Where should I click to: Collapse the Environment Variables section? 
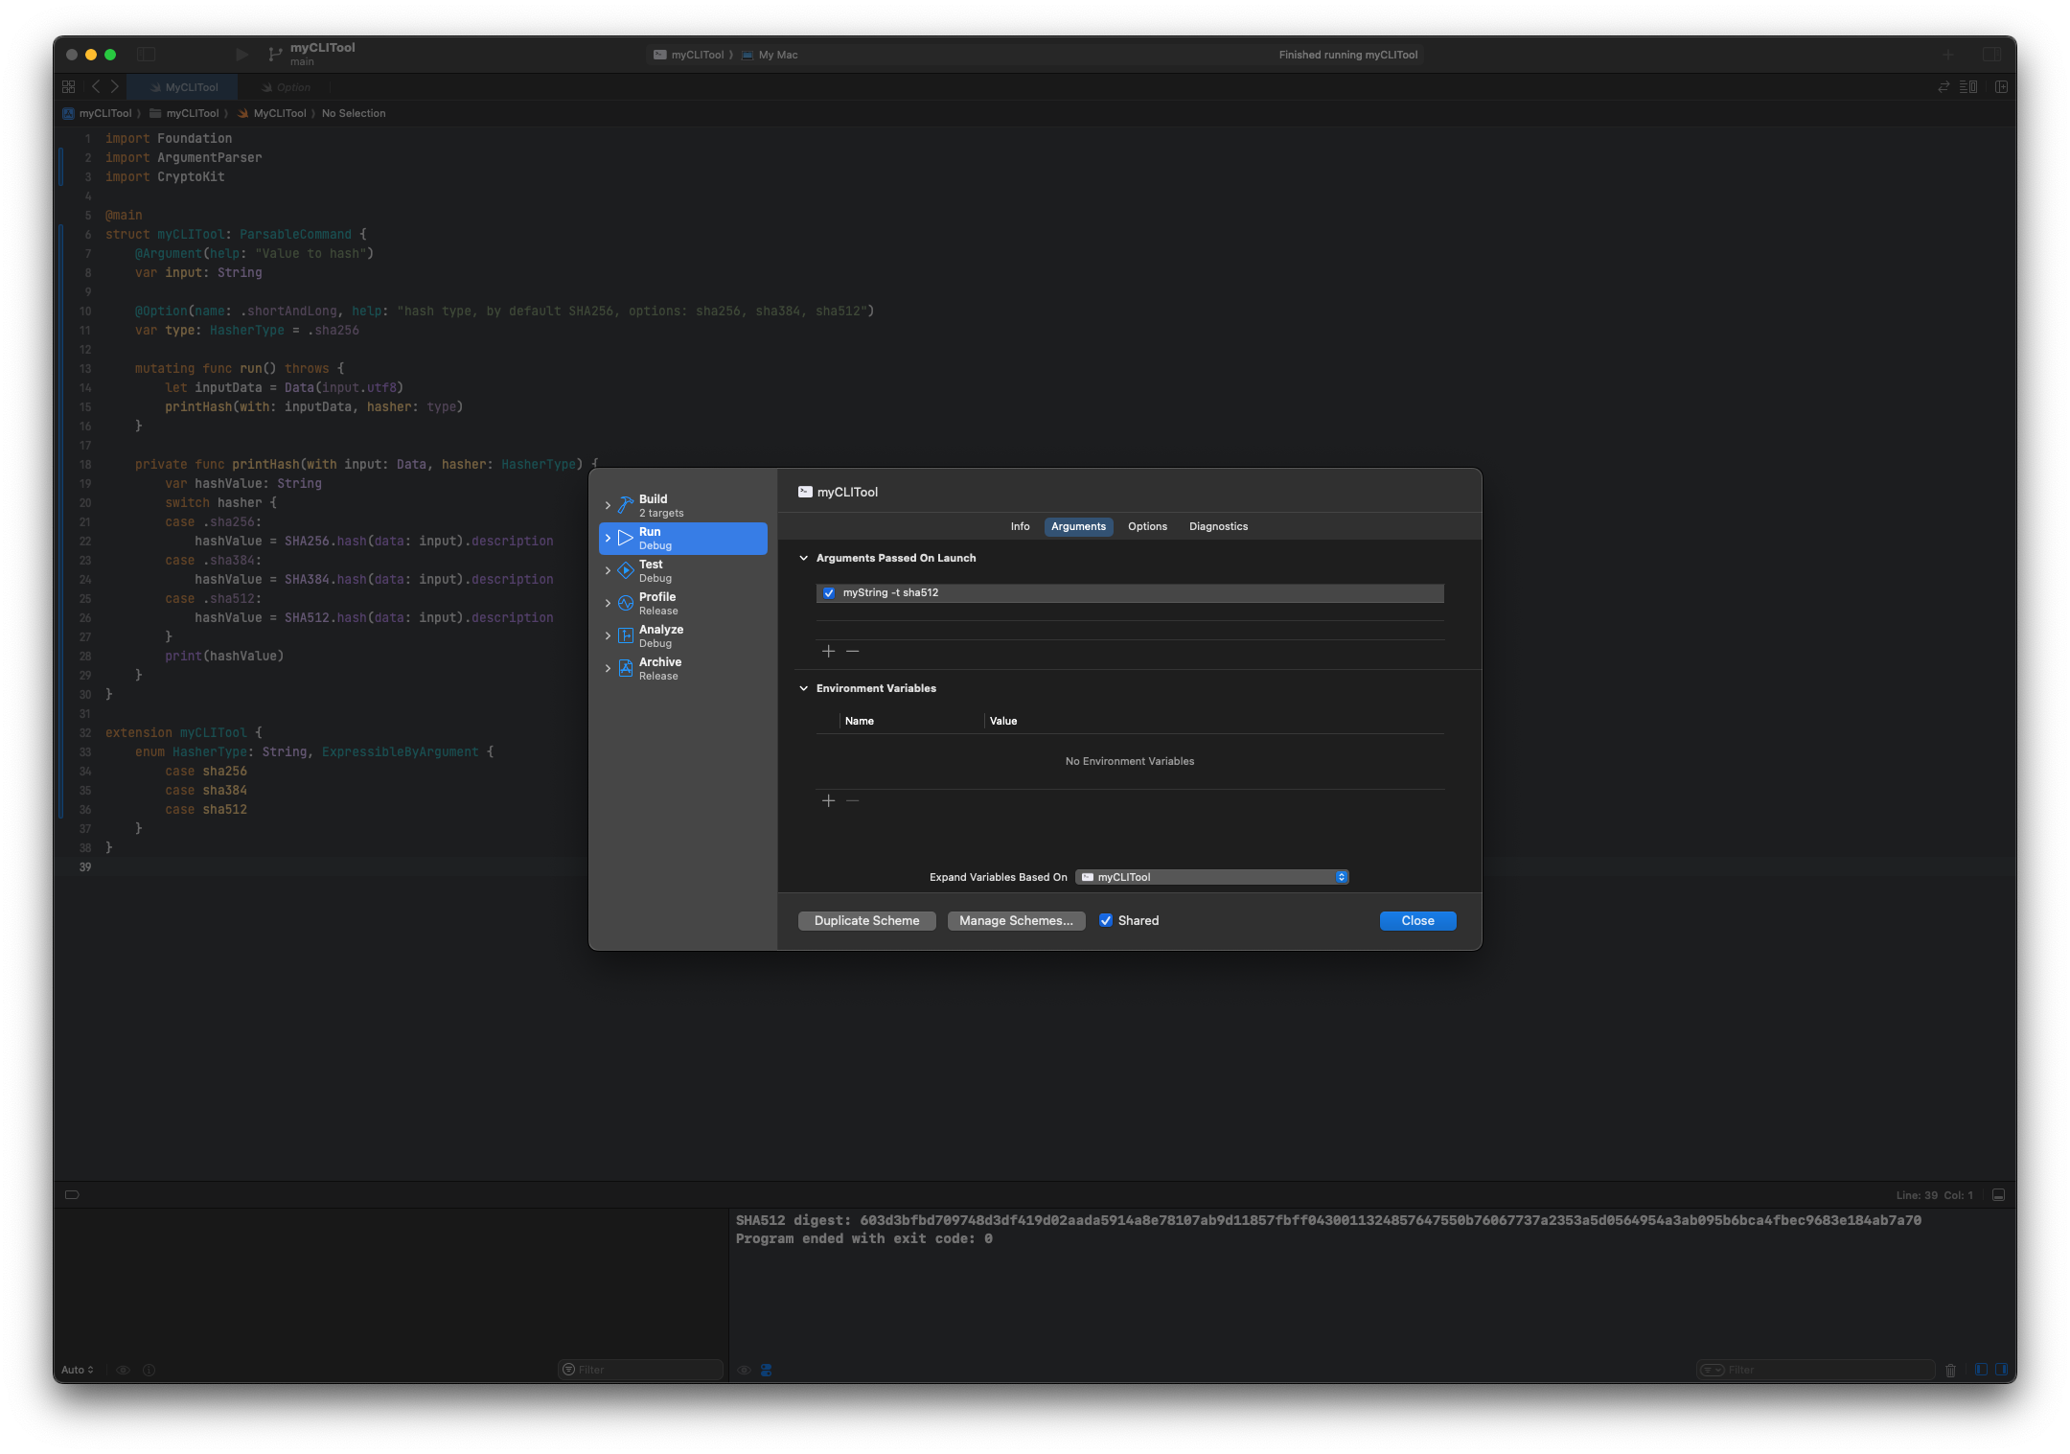[x=804, y=688]
